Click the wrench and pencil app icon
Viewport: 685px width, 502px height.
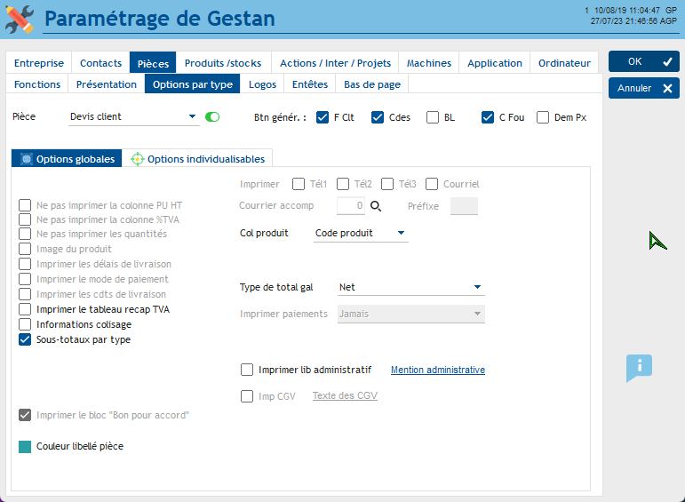pos(20,19)
